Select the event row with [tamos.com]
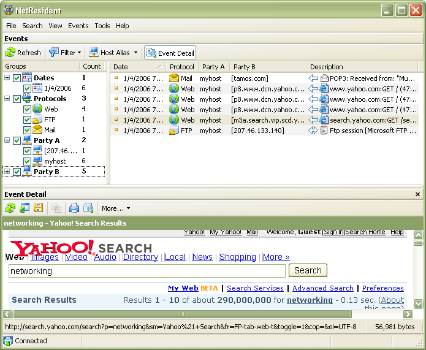The height and width of the screenshot is (350, 426). 265,78
